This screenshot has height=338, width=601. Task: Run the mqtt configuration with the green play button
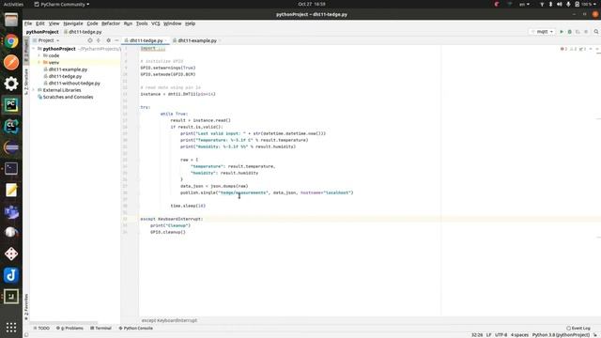562,32
